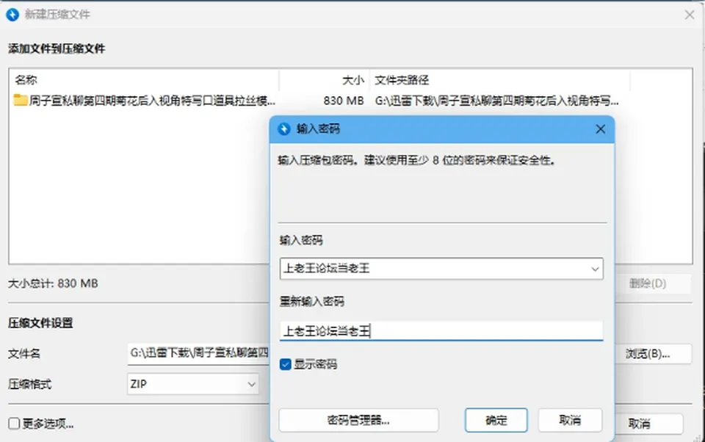
Task: Click the 文件名 path field
Action: 199,353
